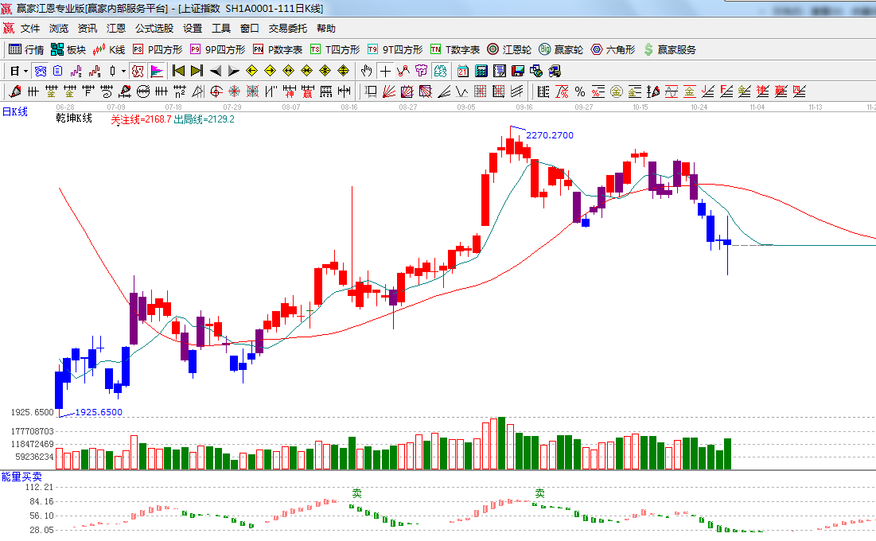The image size is (876, 541).
Task: Click the calculator icon in toolbar
Action: pos(480,71)
